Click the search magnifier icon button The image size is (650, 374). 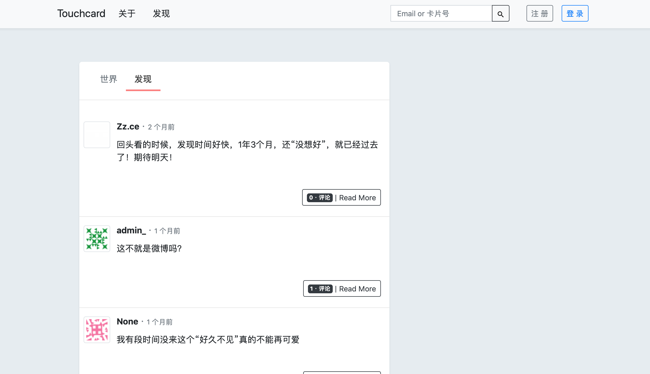coord(500,14)
